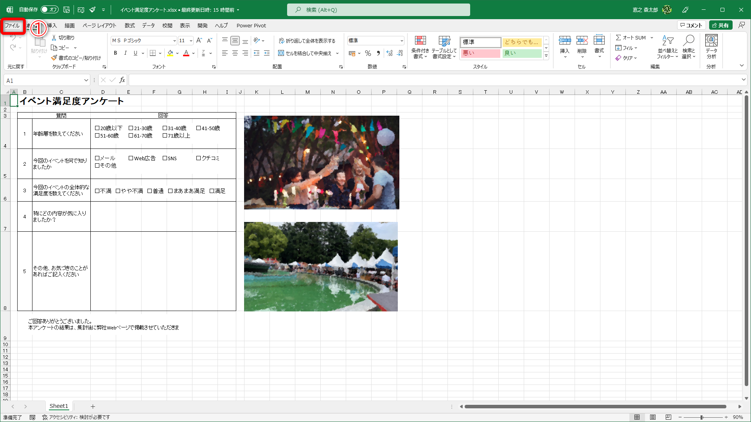
Task: Open the ファイル (File) tab
Action: pyautogui.click(x=12, y=25)
